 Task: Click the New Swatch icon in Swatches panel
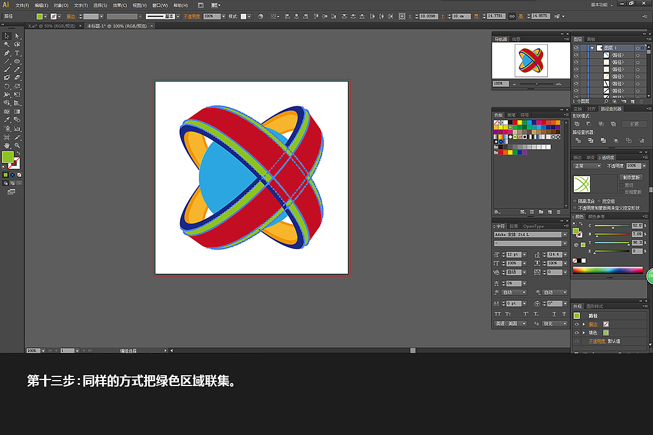point(550,212)
